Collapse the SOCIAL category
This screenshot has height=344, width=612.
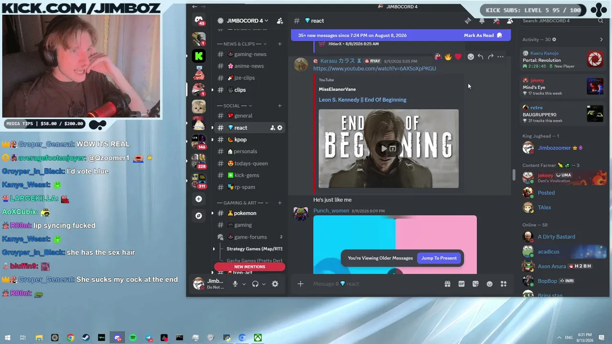tap(234, 106)
